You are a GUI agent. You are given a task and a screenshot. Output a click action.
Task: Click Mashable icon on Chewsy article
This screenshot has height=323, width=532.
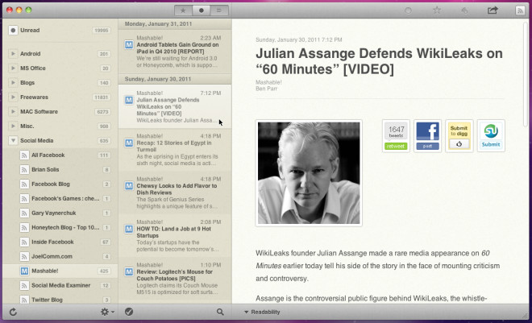pyautogui.click(x=129, y=186)
